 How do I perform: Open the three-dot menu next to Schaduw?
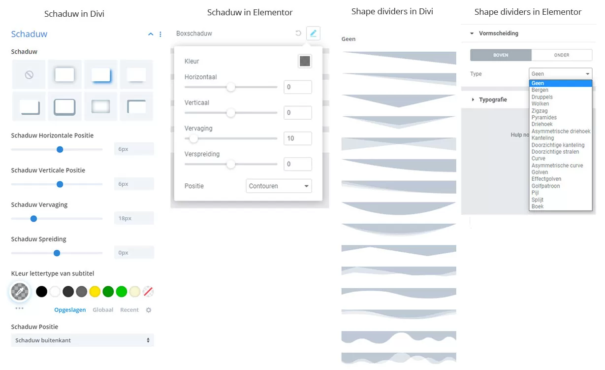160,34
